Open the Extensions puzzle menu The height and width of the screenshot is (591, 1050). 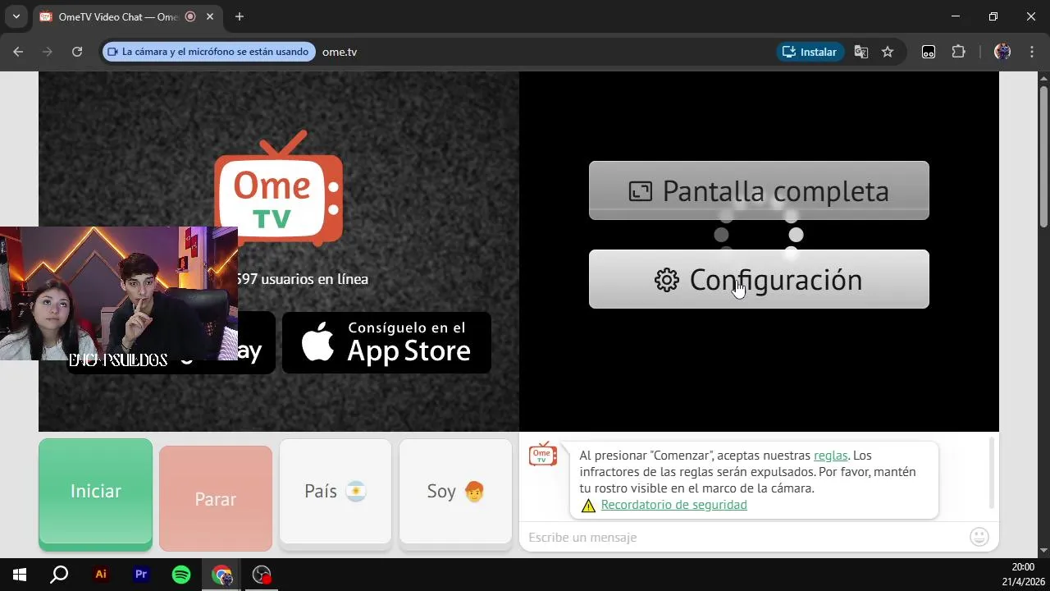pyautogui.click(x=958, y=52)
